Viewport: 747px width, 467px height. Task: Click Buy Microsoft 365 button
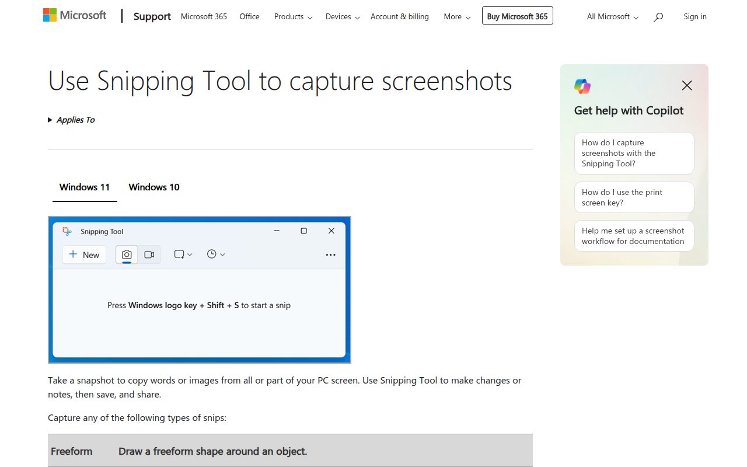(518, 16)
